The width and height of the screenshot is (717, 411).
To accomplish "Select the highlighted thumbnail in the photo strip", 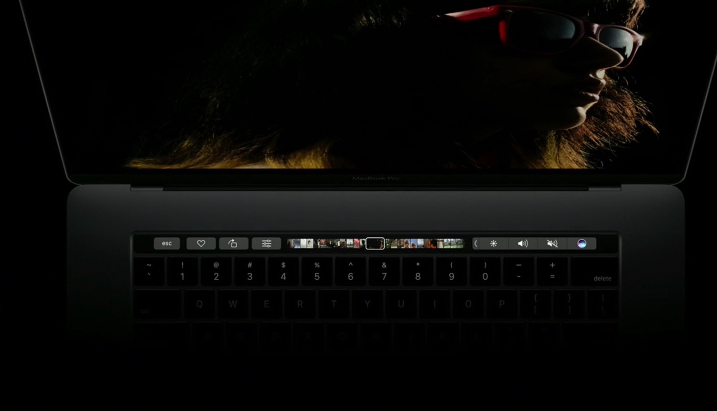I will click(x=375, y=243).
